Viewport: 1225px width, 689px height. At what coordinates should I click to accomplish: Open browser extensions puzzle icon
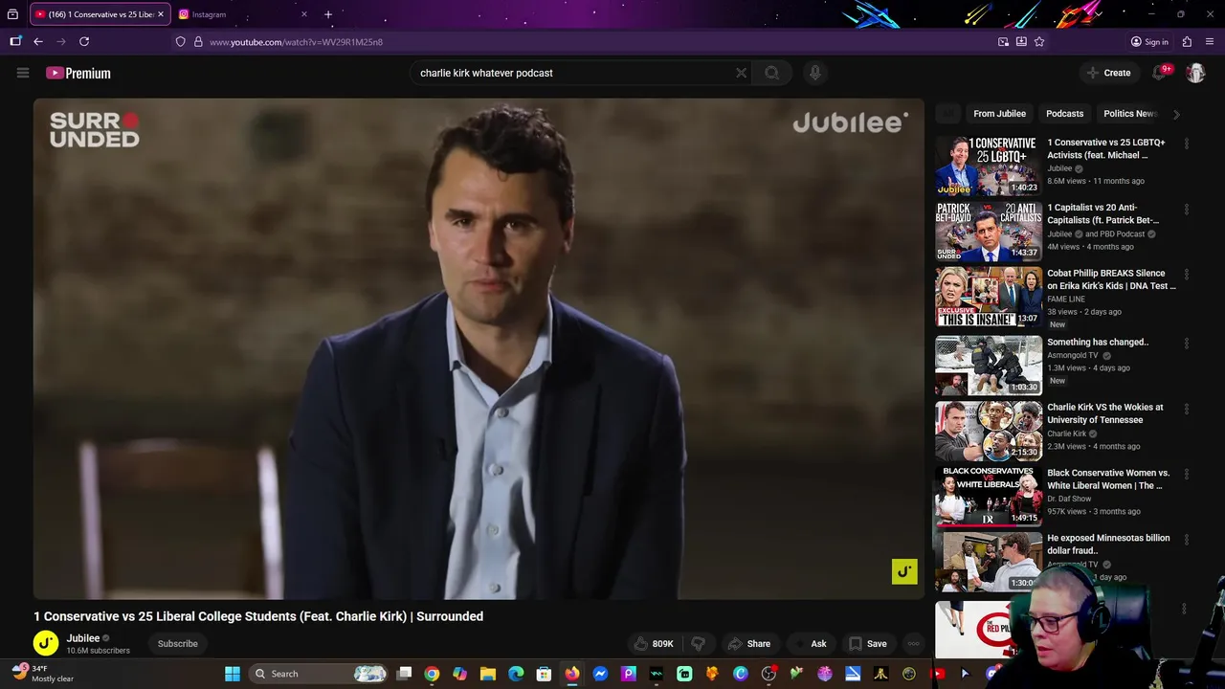click(x=1187, y=42)
